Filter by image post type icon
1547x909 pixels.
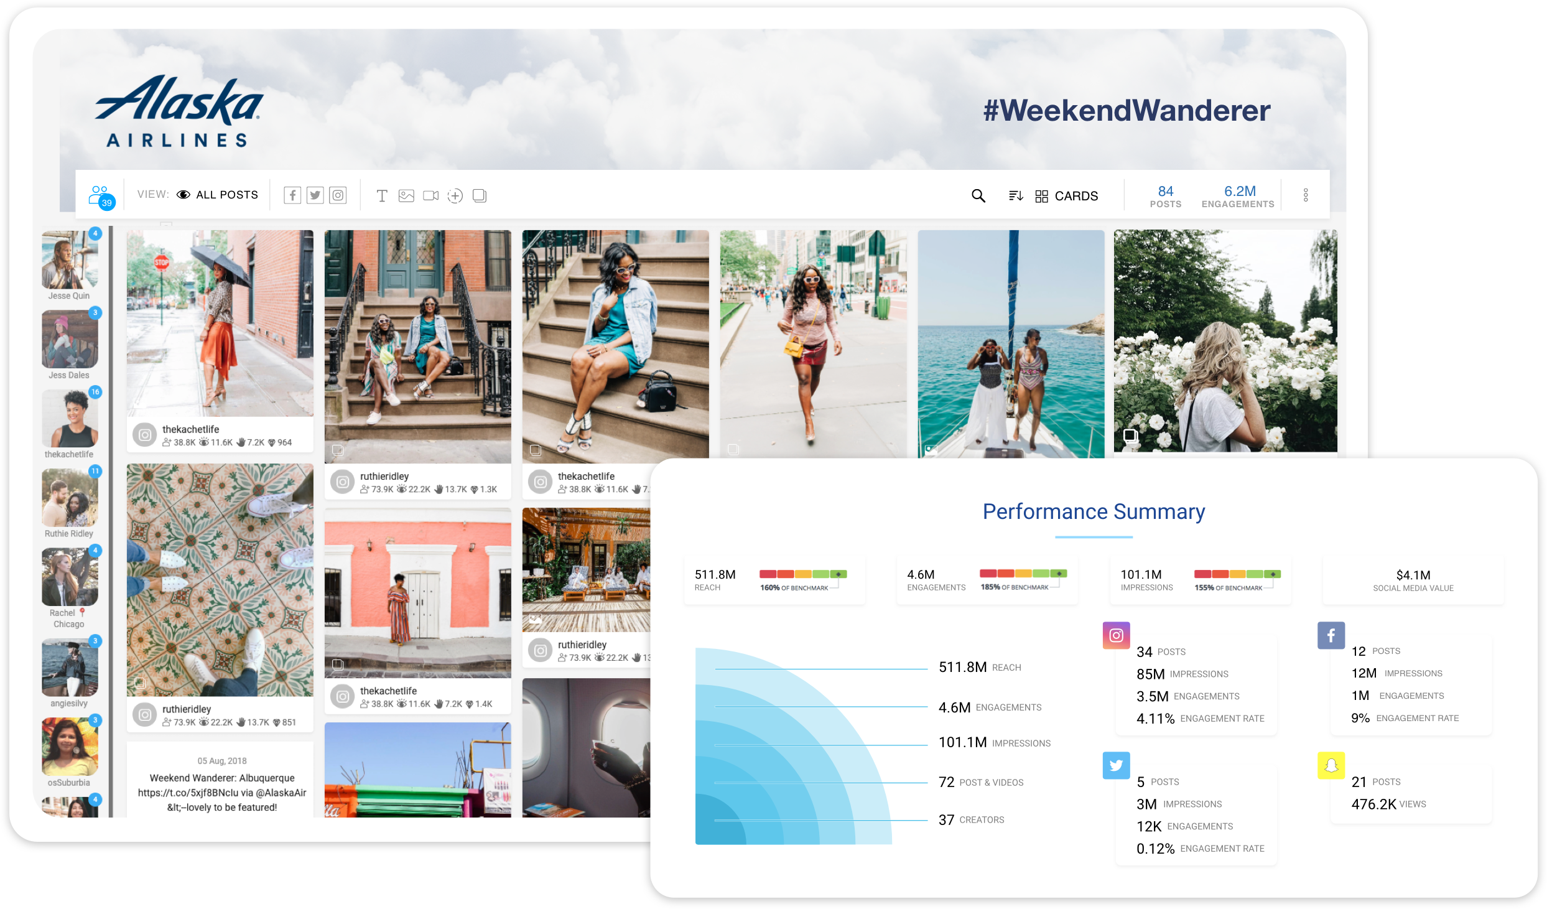pyautogui.click(x=406, y=196)
